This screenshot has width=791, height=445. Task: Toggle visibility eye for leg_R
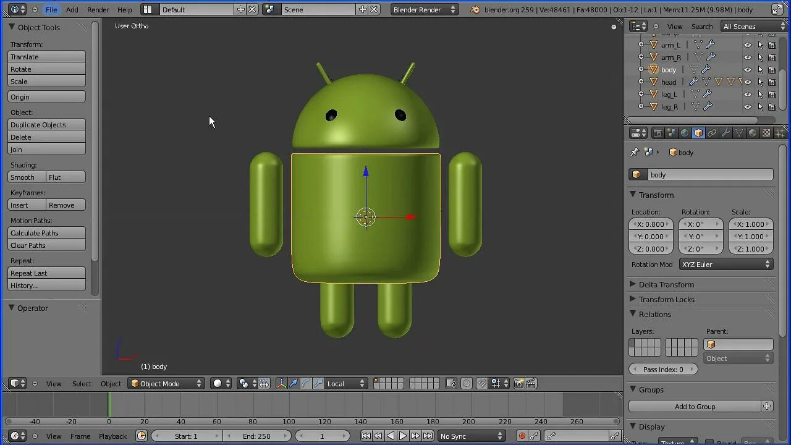click(747, 107)
